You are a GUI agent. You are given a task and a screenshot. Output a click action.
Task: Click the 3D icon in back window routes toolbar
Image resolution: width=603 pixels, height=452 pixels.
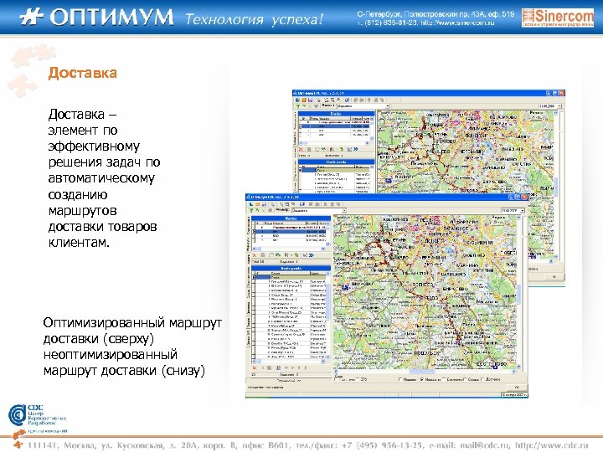tap(356, 149)
